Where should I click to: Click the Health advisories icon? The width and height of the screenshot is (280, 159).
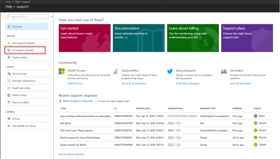pos(9,88)
